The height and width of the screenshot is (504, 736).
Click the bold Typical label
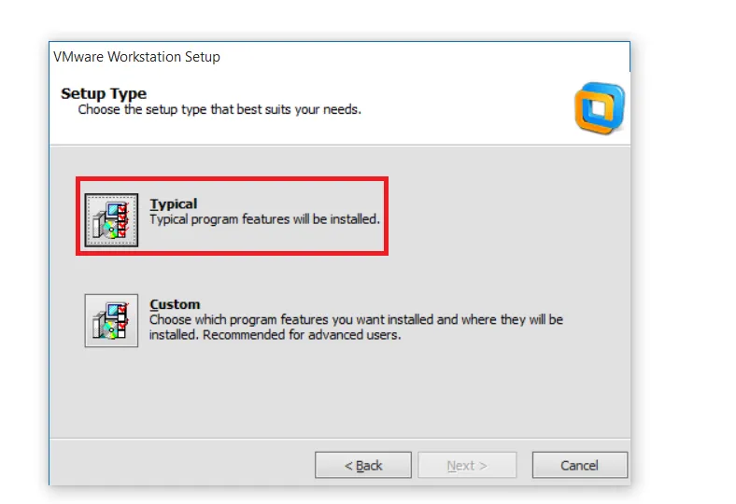[174, 203]
